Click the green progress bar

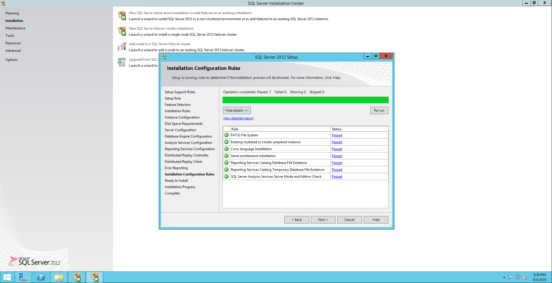(x=305, y=100)
